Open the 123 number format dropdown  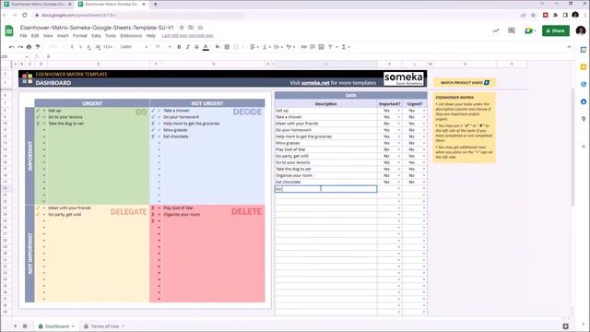tap(108, 47)
